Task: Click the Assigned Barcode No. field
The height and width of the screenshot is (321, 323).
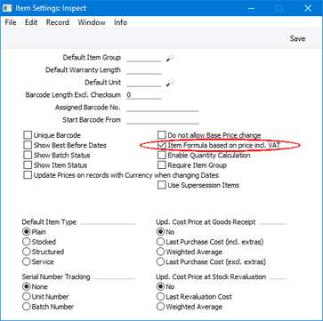Action: 163,108
